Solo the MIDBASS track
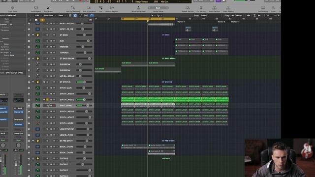 coord(47,47)
